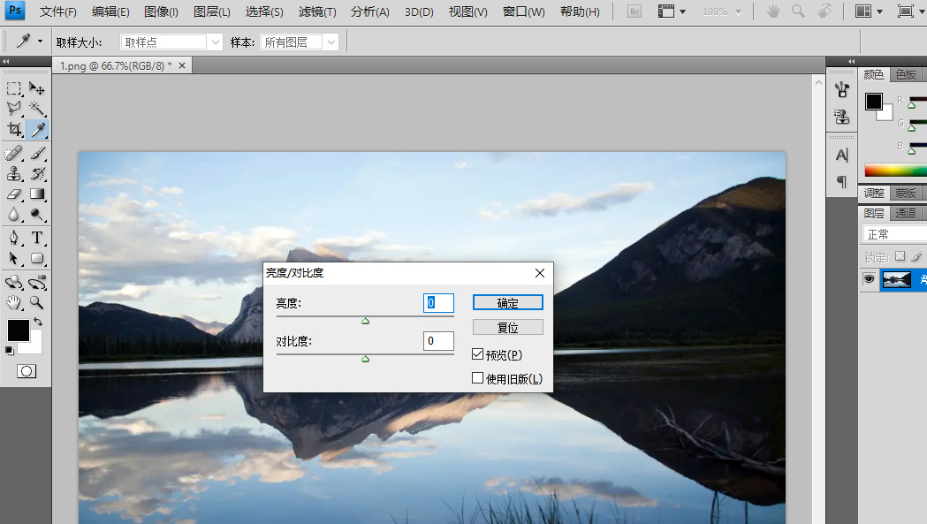Click the 对比度 contrast slider handle
This screenshot has width=927, height=524.
tap(365, 358)
